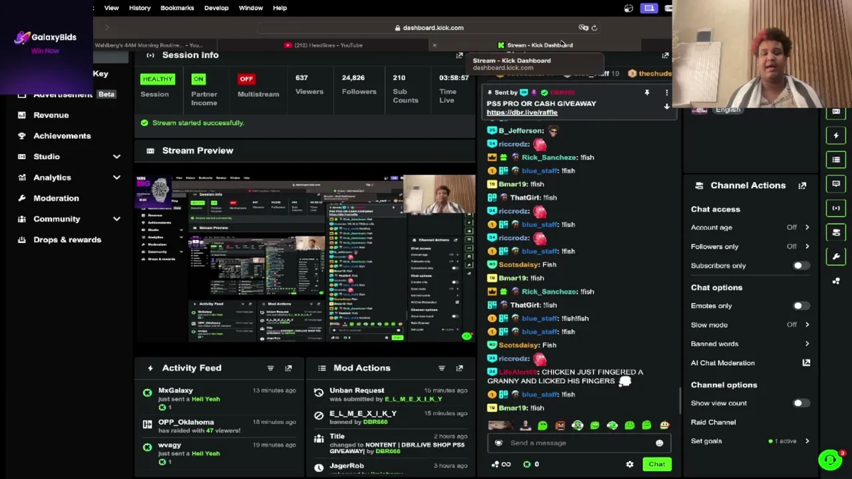Pop out the Activity Feed panel
The image size is (852, 479).
click(288, 368)
